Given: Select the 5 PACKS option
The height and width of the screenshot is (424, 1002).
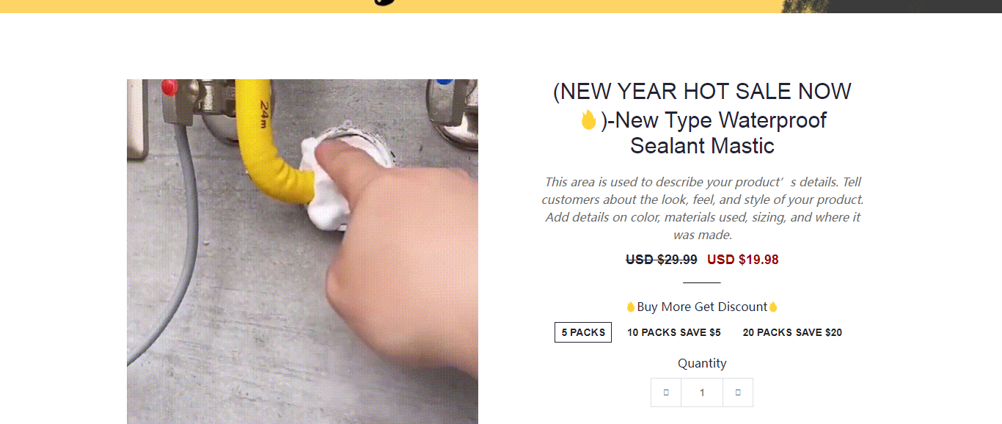Looking at the screenshot, I should click(583, 332).
